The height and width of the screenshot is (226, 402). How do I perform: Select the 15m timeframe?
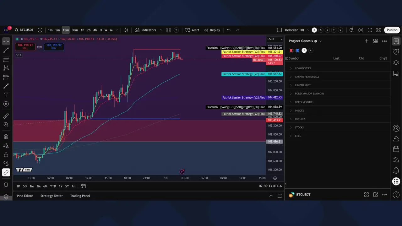point(66,30)
